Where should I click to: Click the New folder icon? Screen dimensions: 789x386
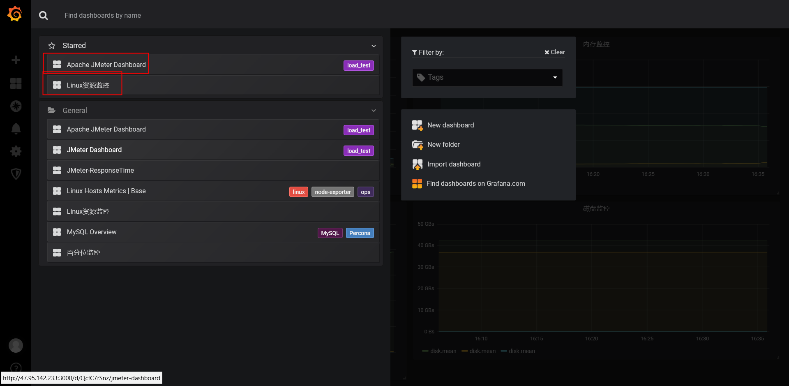pos(417,145)
